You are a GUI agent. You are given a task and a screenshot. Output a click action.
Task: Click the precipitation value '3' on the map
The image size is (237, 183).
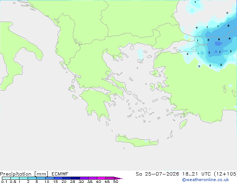coord(221,65)
